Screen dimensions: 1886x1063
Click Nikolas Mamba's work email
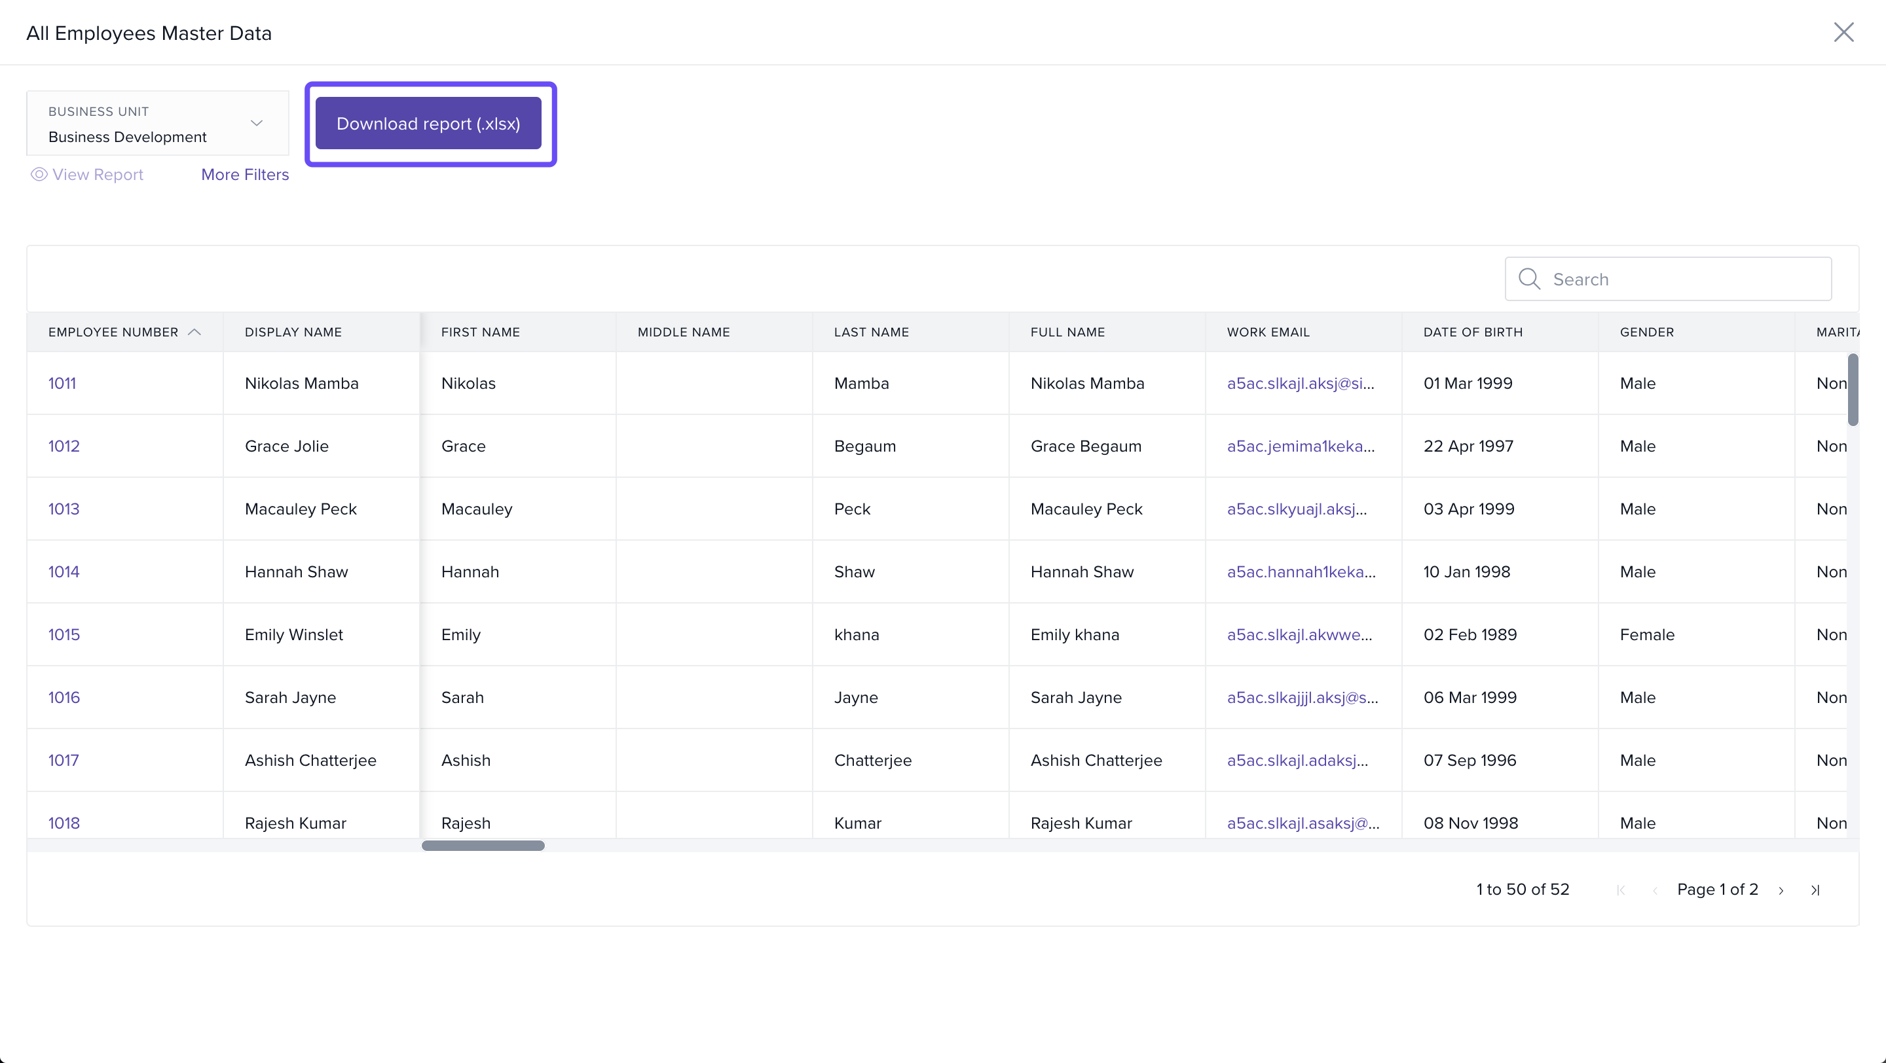tap(1301, 384)
